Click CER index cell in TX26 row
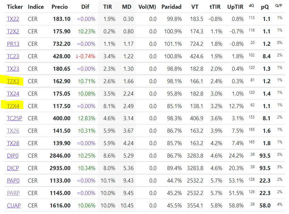The width and height of the screenshot is (289, 214). click(x=33, y=131)
